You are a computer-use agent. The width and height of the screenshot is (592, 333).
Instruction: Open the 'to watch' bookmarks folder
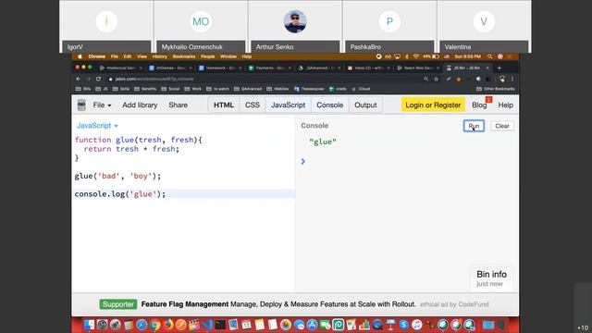pyautogui.click(x=217, y=89)
